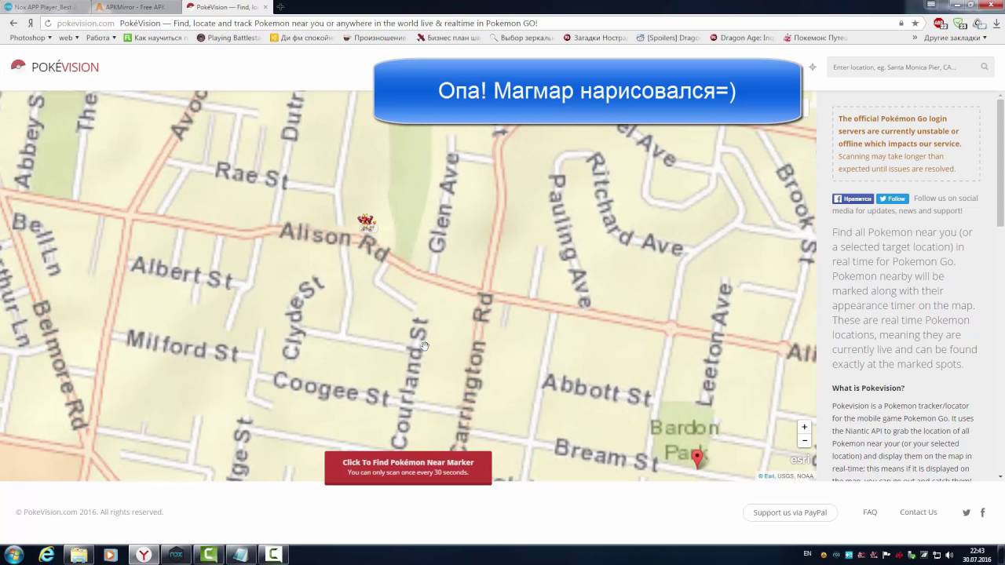Click the PokéVision logo

pyautogui.click(x=55, y=67)
